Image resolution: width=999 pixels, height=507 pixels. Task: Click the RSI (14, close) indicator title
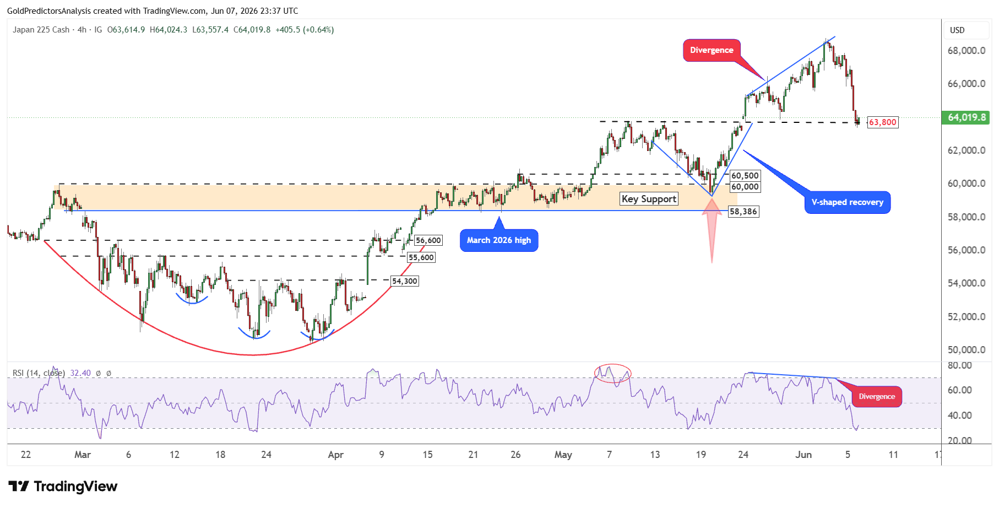tap(39, 373)
